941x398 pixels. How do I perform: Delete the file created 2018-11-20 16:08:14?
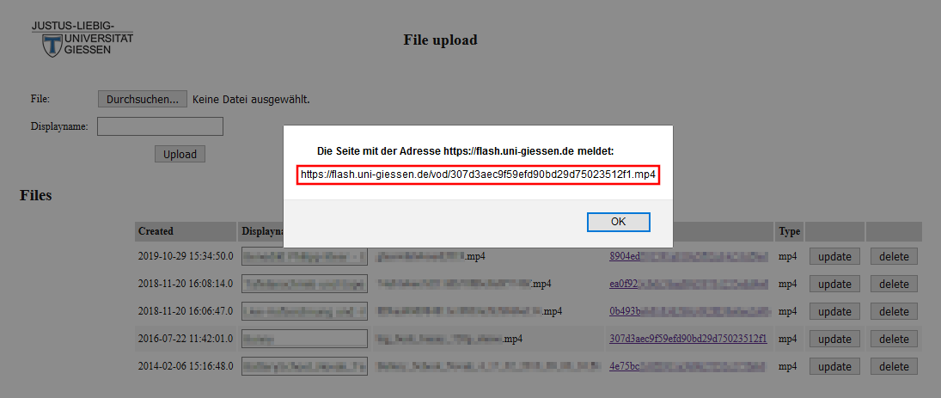pos(894,284)
